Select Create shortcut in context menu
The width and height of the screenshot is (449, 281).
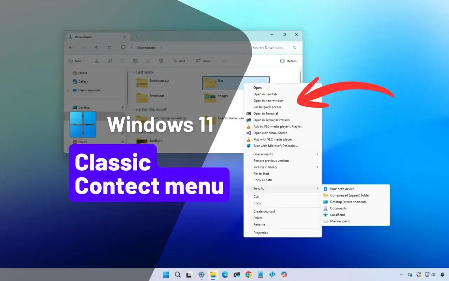[x=283, y=211]
